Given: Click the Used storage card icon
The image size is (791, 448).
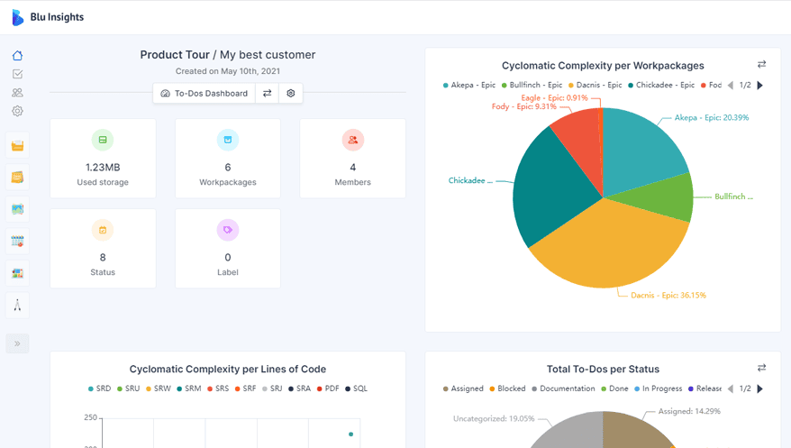Looking at the screenshot, I should [103, 140].
